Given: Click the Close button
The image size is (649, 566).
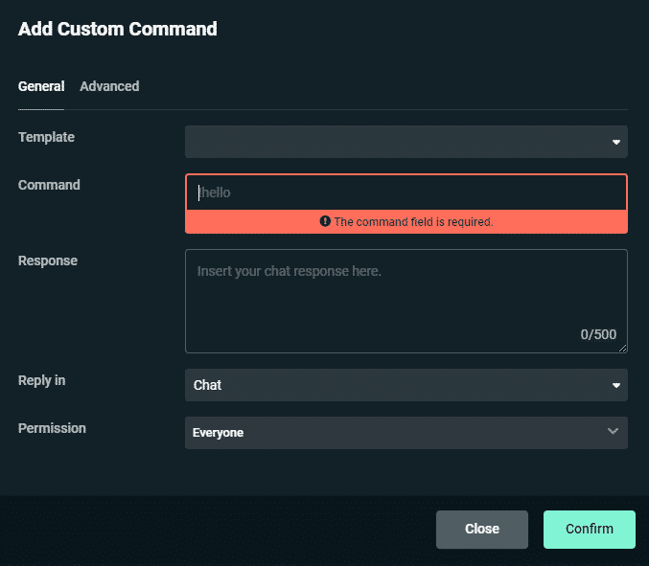Looking at the screenshot, I should pyautogui.click(x=482, y=530).
